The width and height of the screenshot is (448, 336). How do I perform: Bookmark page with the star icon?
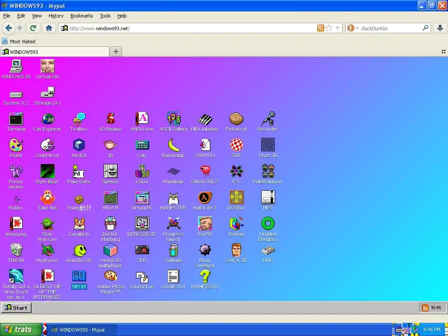point(329,28)
